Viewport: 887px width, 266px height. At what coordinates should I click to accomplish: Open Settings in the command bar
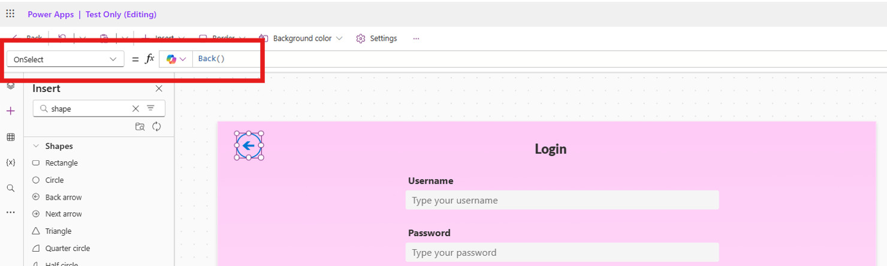pyautogui.click(x=376, y=38)
